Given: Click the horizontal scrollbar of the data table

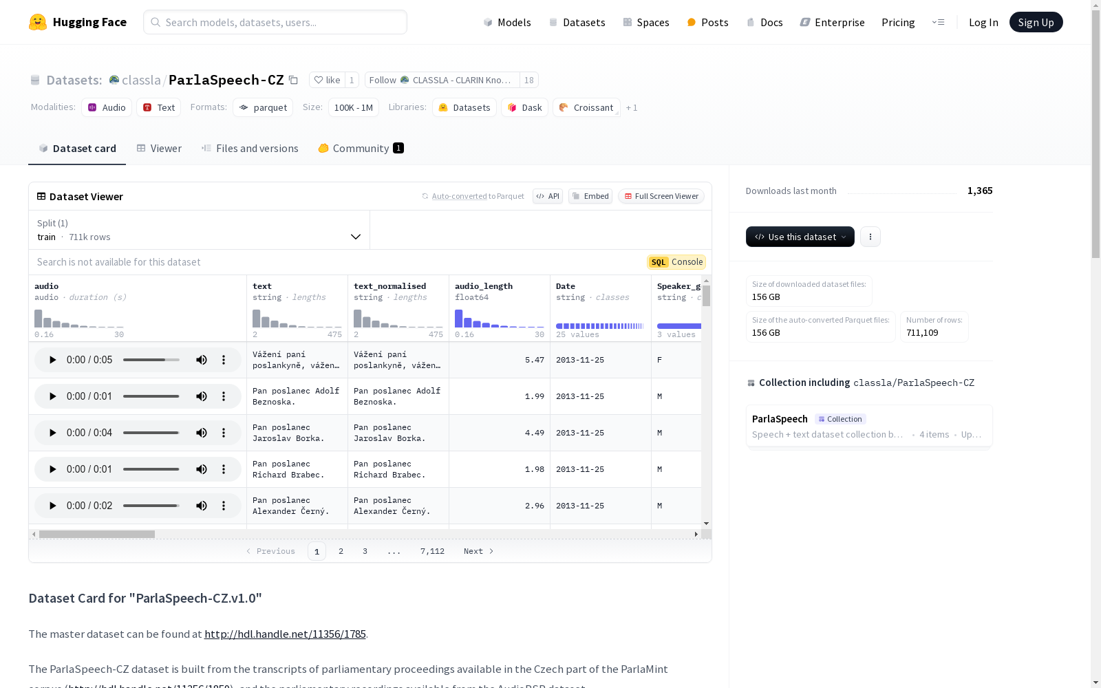Looking at the screenshot, I should tap(97, 534).
